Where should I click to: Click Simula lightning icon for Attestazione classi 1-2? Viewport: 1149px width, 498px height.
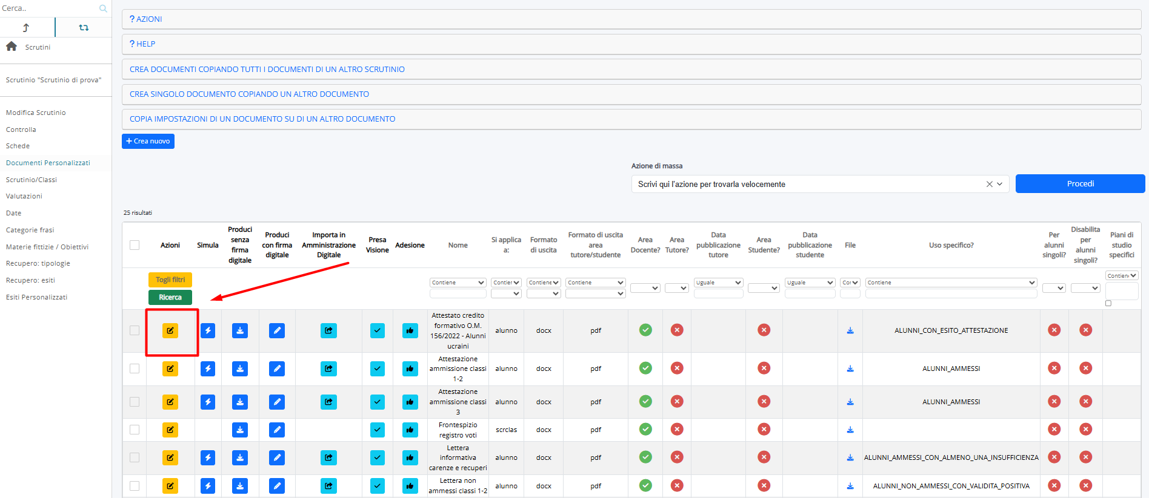point(208,369)
